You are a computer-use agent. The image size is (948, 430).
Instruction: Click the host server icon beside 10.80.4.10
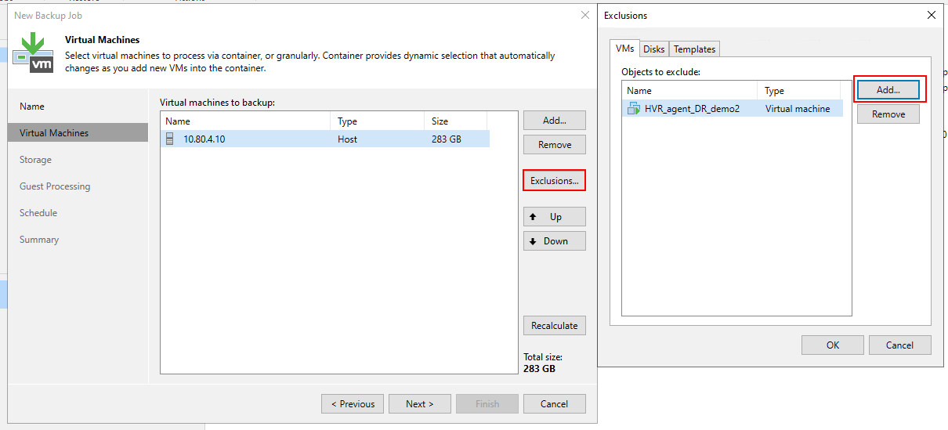point(170,139)
